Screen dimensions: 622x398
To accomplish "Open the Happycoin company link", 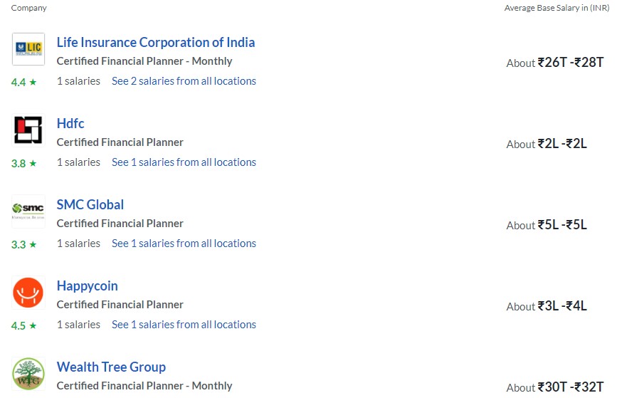I will pos(88,286).
